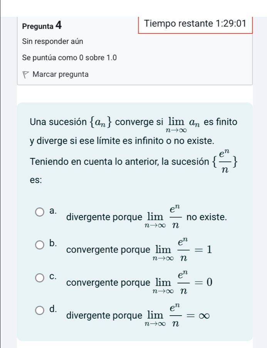
Task: Select radio button for option a
Action: [40, 212]
